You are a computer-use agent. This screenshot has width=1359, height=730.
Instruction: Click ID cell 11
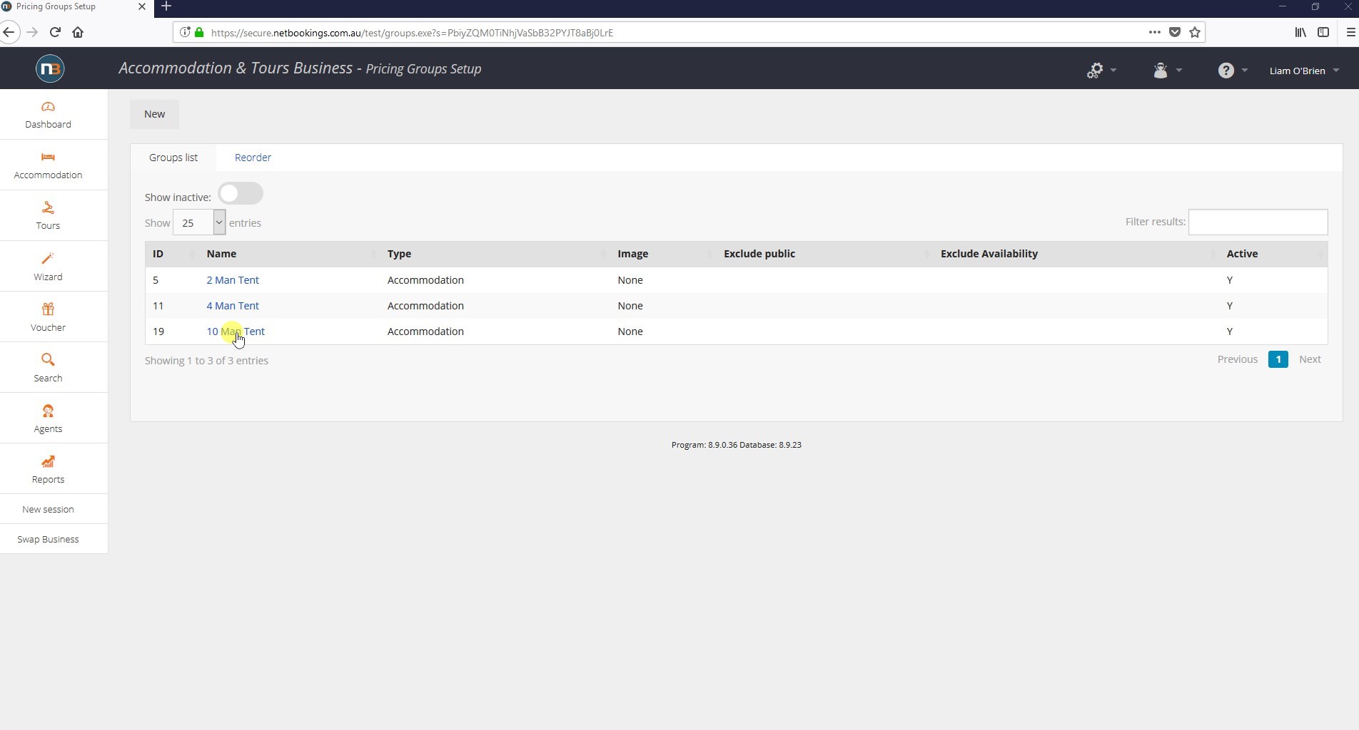(x=158, y=306)
